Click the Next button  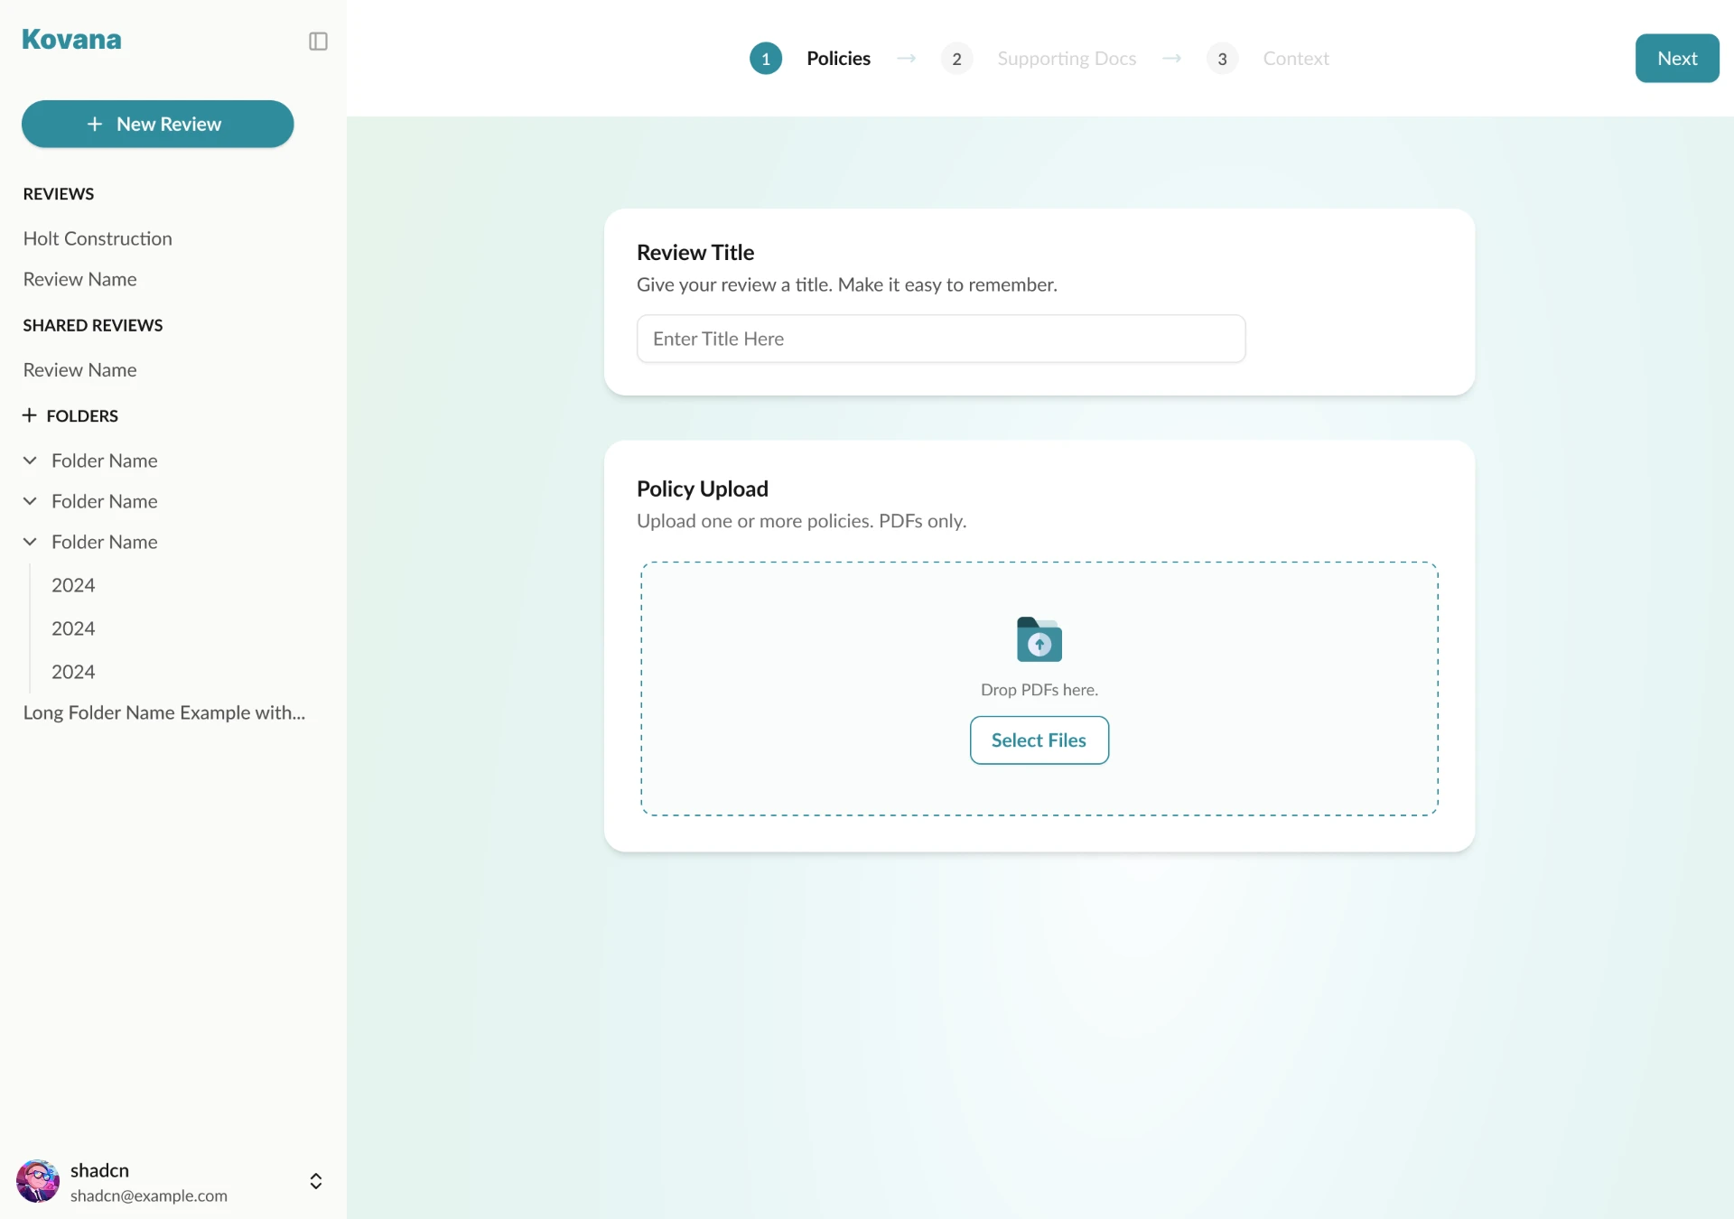1677,58
